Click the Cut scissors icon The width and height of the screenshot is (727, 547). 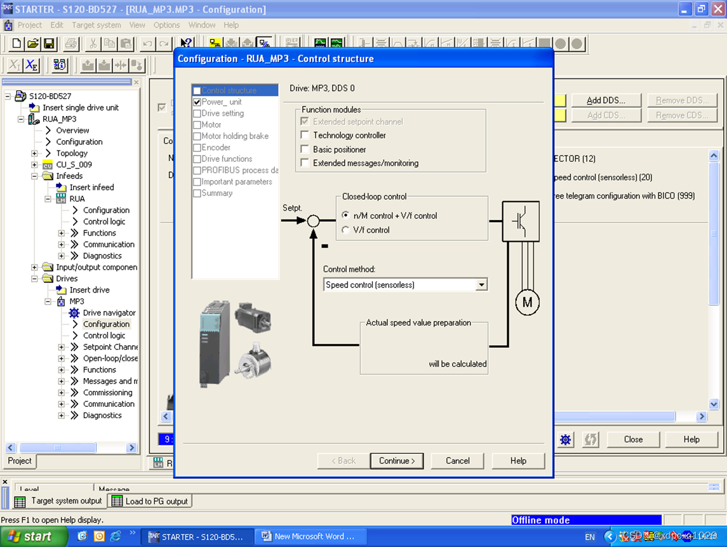93,44
